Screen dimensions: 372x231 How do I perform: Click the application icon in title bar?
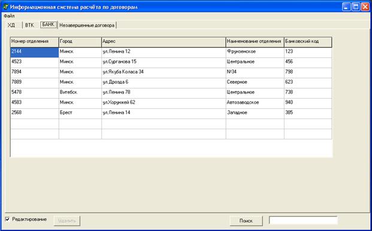[5, 7]
